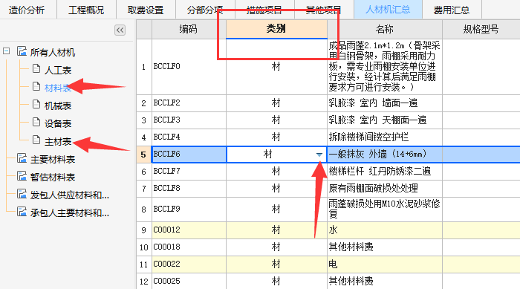Screen dimensions: 520x289
Task: Click name cell 乳胶漆 室内 墙面一遍
Action: pos(385,103)
